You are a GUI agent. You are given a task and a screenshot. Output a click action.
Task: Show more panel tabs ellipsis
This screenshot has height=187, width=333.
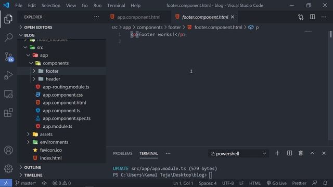[168, 153]
